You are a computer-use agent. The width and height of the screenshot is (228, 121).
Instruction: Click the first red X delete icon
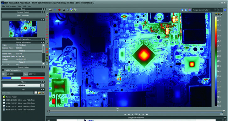[47, 49]
